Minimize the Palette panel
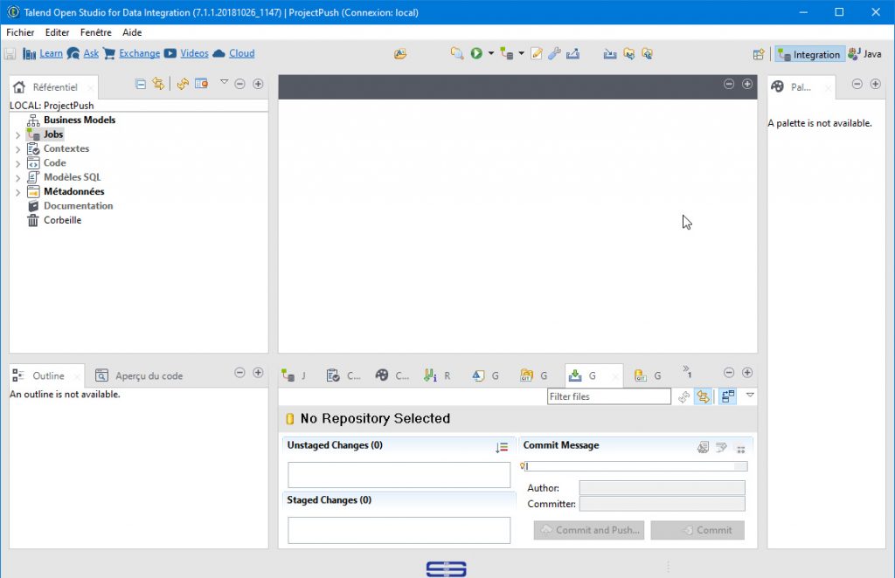Screen dimensions: 895x578 click(x=857, y=84)
